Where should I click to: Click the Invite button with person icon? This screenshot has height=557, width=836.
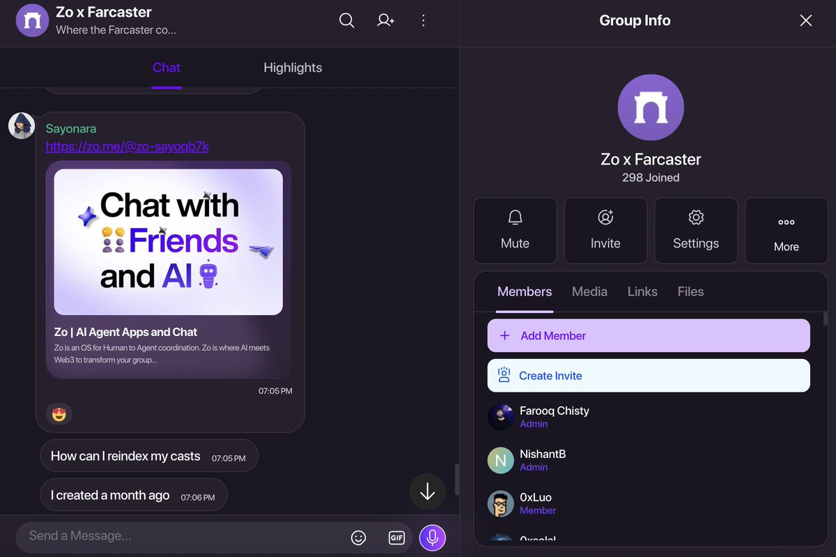pos(605,231)
